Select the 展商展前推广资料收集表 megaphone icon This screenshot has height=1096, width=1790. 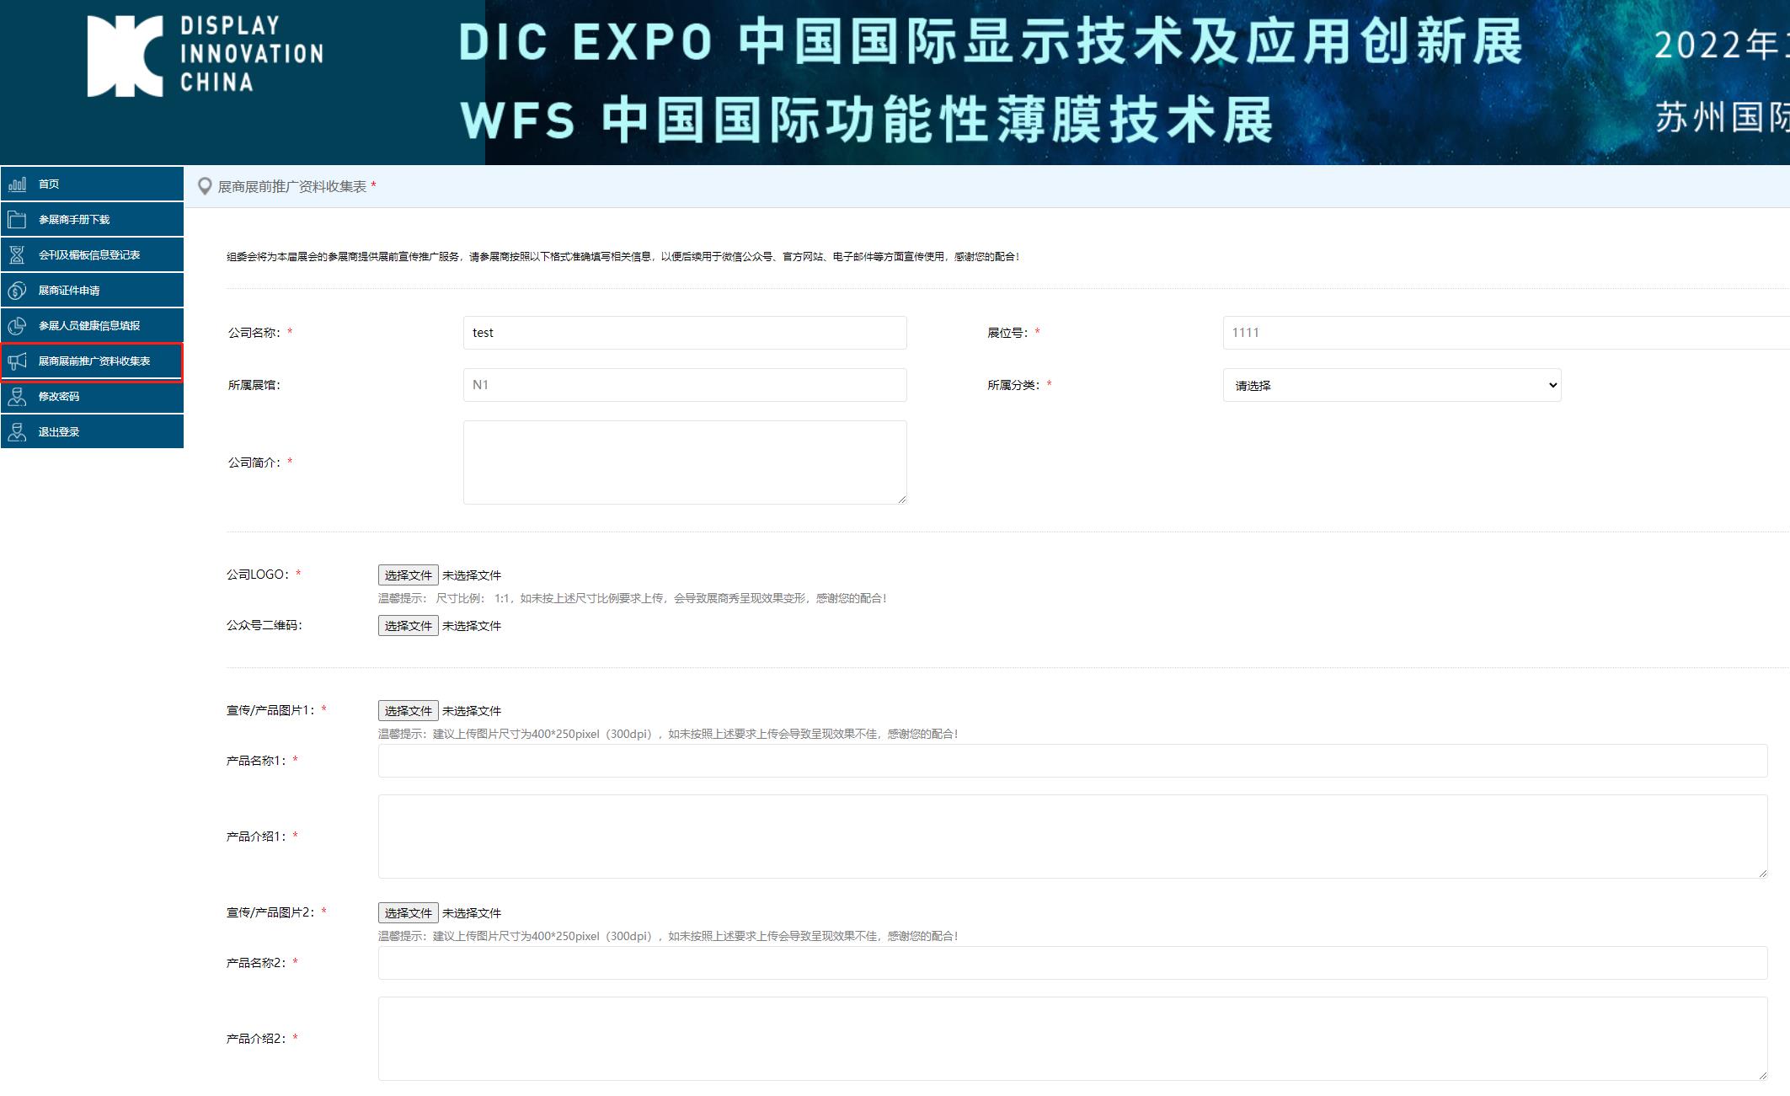pos(17,361)
